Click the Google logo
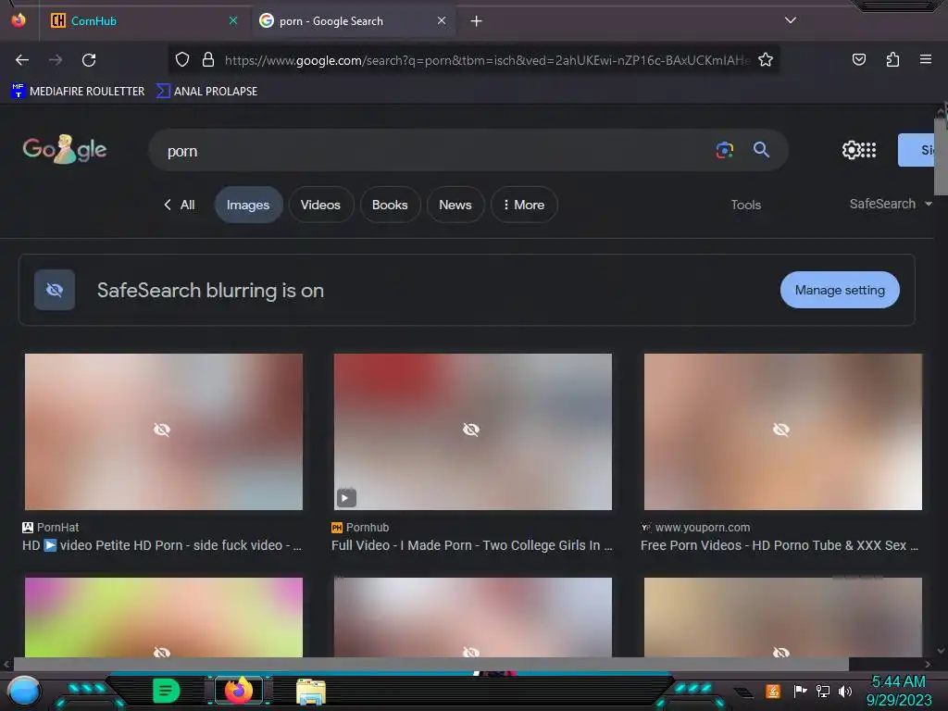The height and width of the screenshot is (711, 948). (64, 149)
